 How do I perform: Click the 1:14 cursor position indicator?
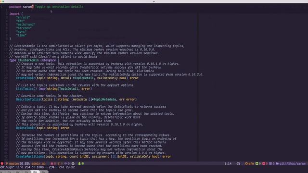coord(228,163)
